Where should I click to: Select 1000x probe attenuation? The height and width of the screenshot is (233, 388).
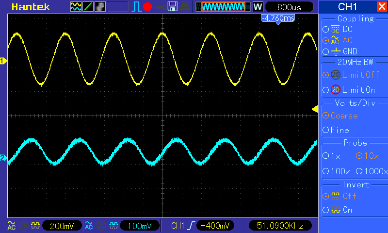[x=359, y=171]
